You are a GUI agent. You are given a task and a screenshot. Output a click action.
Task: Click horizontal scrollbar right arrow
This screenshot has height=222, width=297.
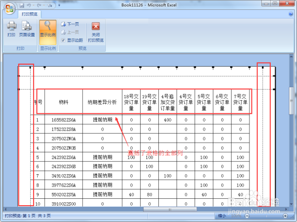click(286, 209)
